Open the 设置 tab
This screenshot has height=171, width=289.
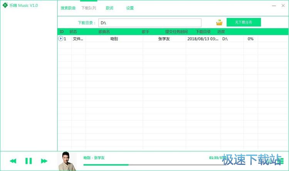130,8
